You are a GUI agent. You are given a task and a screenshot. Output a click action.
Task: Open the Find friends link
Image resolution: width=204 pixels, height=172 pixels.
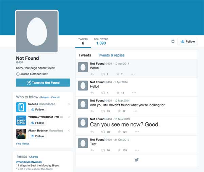(x=23, y=144)
